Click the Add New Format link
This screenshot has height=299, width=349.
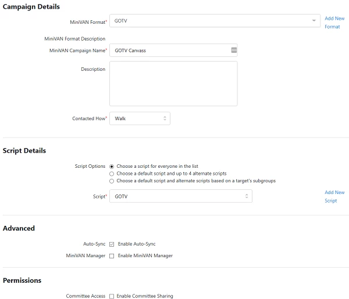click(x=334, y=23)
